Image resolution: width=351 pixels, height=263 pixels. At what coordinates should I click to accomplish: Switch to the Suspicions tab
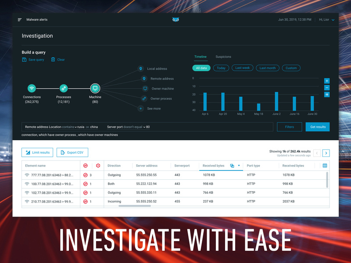point(224,57)
